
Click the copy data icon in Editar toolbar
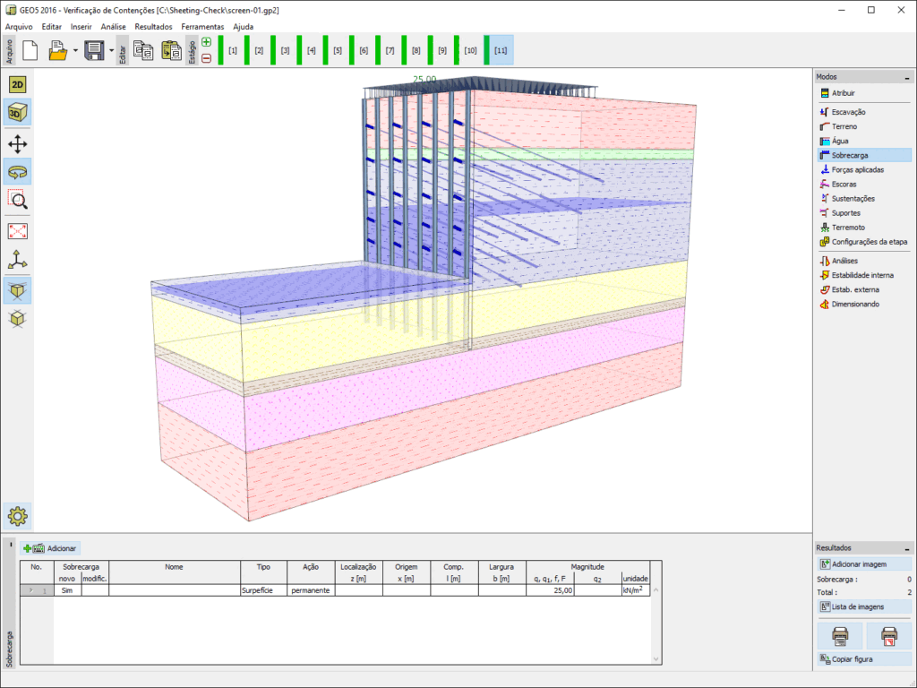(x=143, y=50)
